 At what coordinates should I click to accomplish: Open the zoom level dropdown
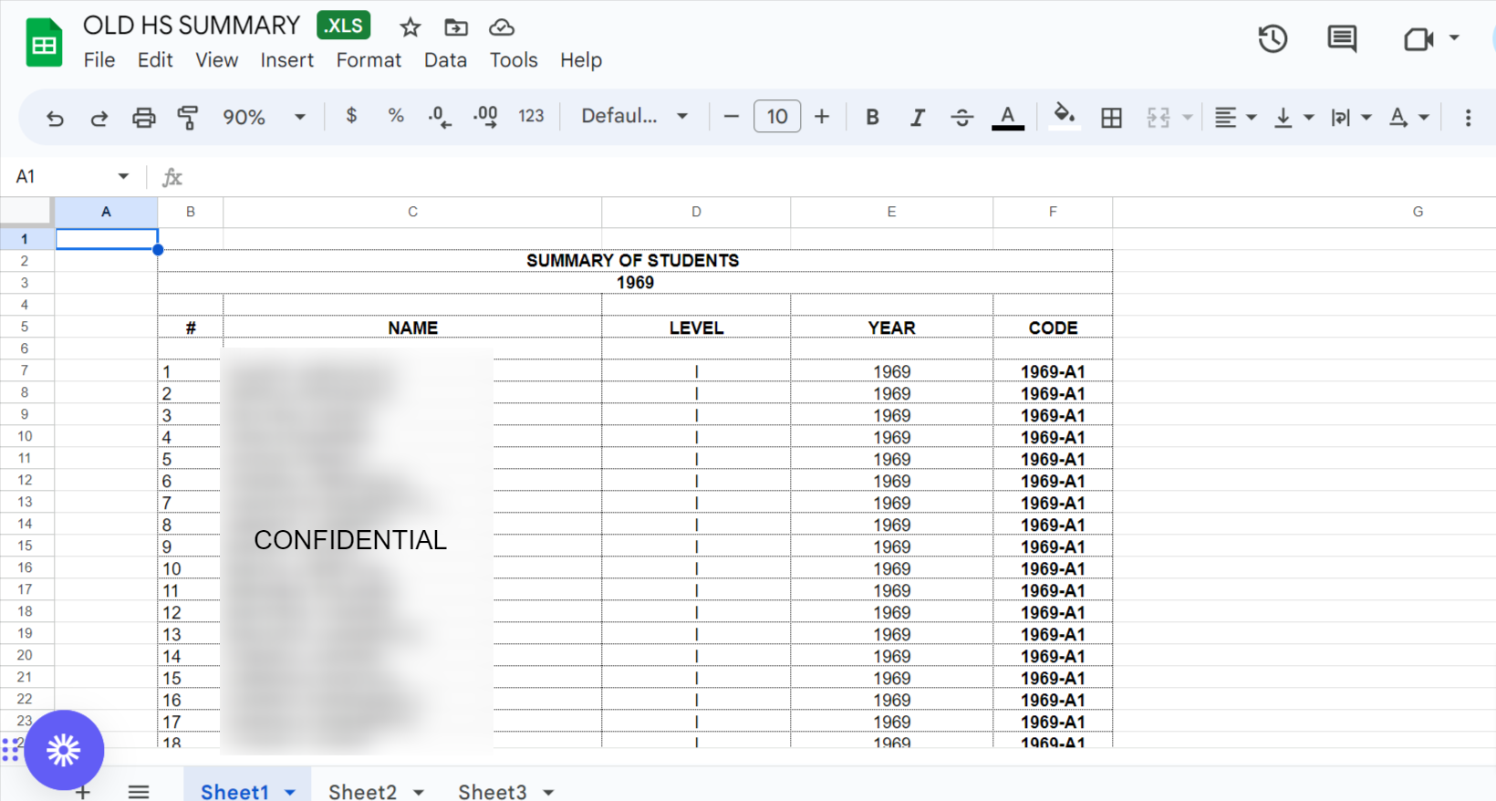tap(264, 117)
